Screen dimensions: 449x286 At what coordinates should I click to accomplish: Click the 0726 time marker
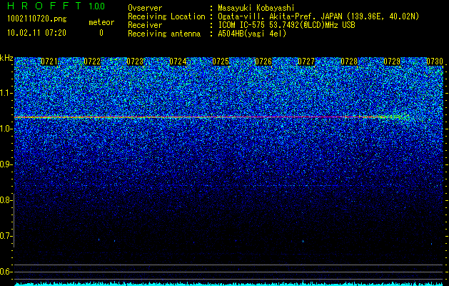(x=263, y=61)
